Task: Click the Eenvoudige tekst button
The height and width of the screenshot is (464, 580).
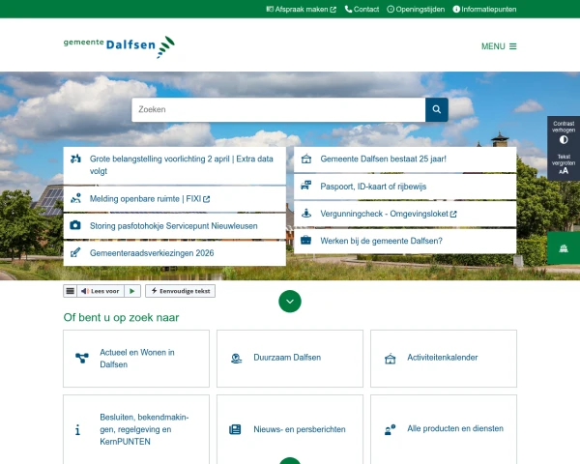Action: tap(180, 291)
